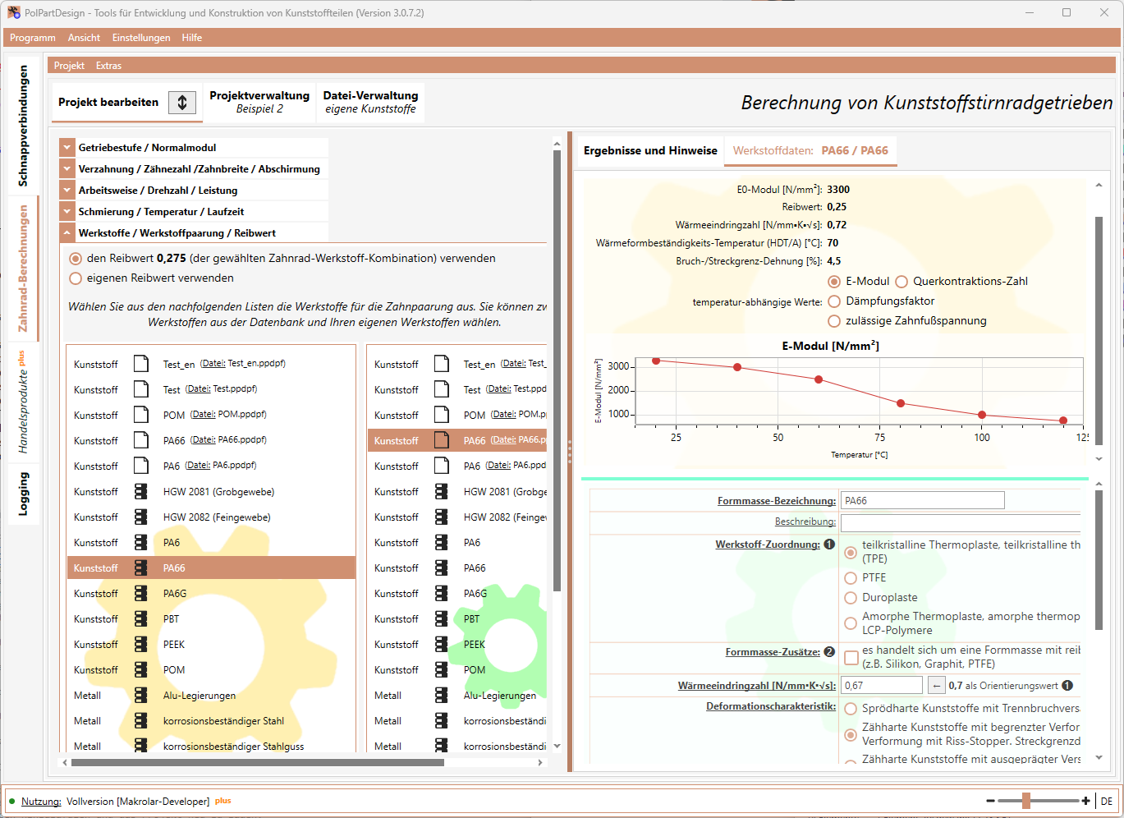Click database icon of Alu-Legierungen in left list
This screenshot has height=818, width=1124.
[x=141, y=695]
